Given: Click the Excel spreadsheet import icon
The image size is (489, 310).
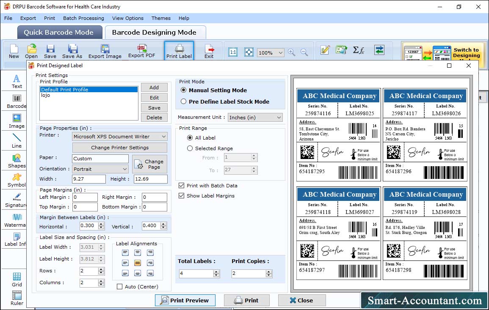Looking at the screenshot, I should click(x=342, y=50).
